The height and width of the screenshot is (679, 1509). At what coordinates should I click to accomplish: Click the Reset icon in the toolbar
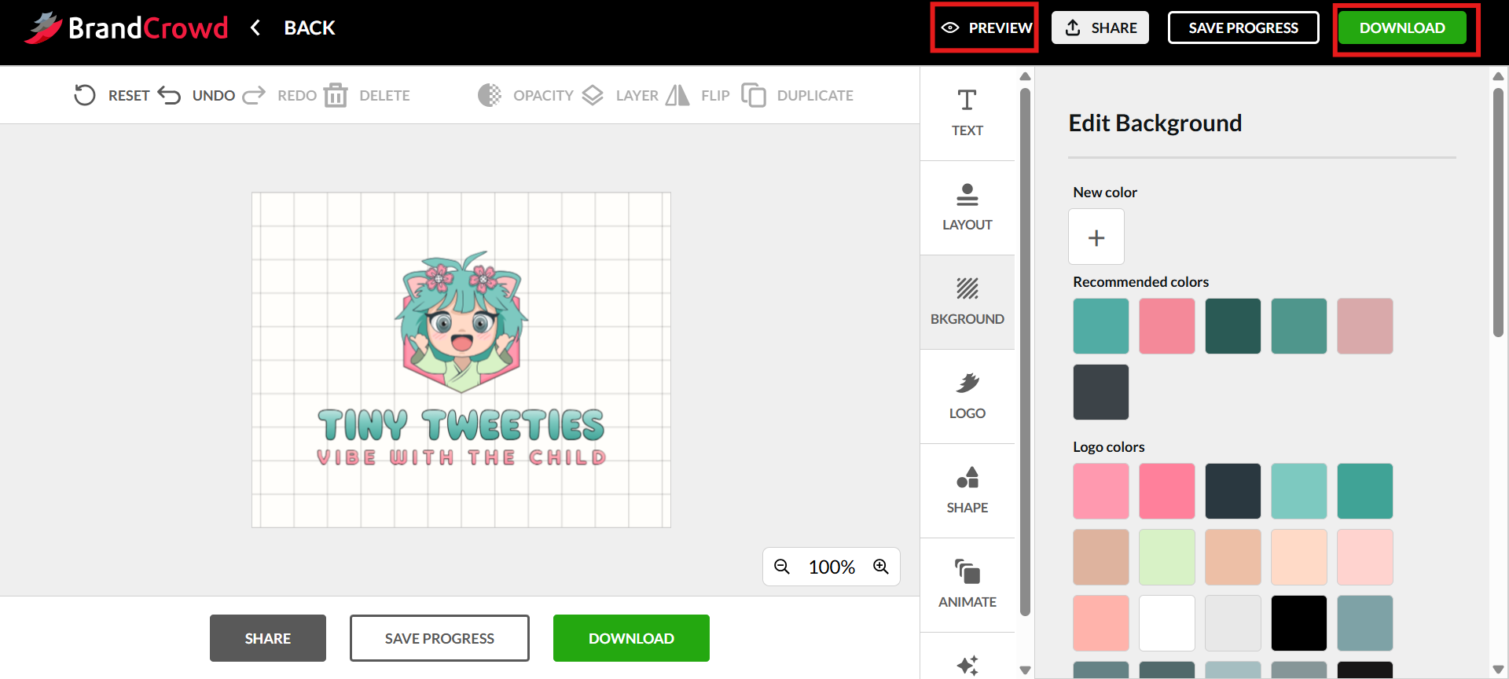coord(85,95)
